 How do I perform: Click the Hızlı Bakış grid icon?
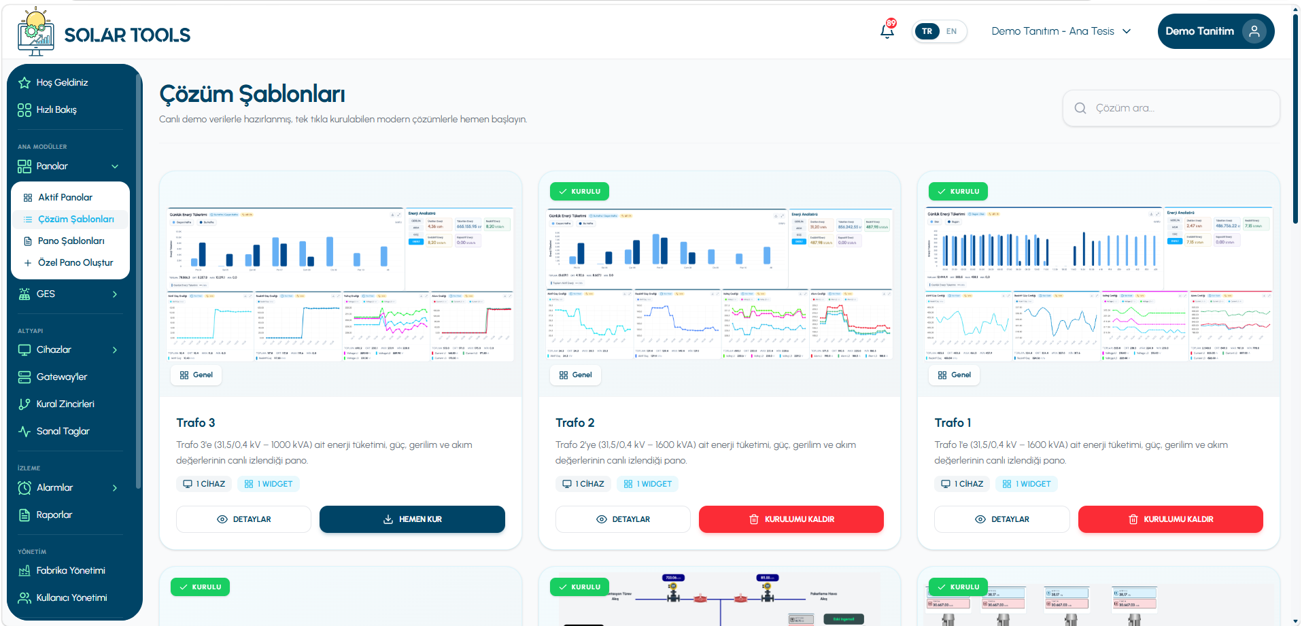[x=24, y=110]
